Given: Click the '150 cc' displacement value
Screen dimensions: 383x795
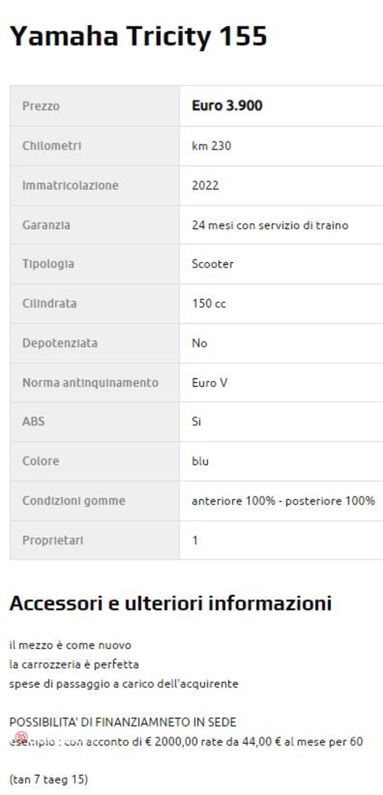Looking at the screenshot, I should coord(209,304).
